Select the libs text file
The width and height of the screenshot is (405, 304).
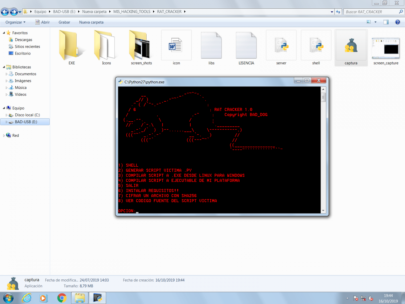211,48
